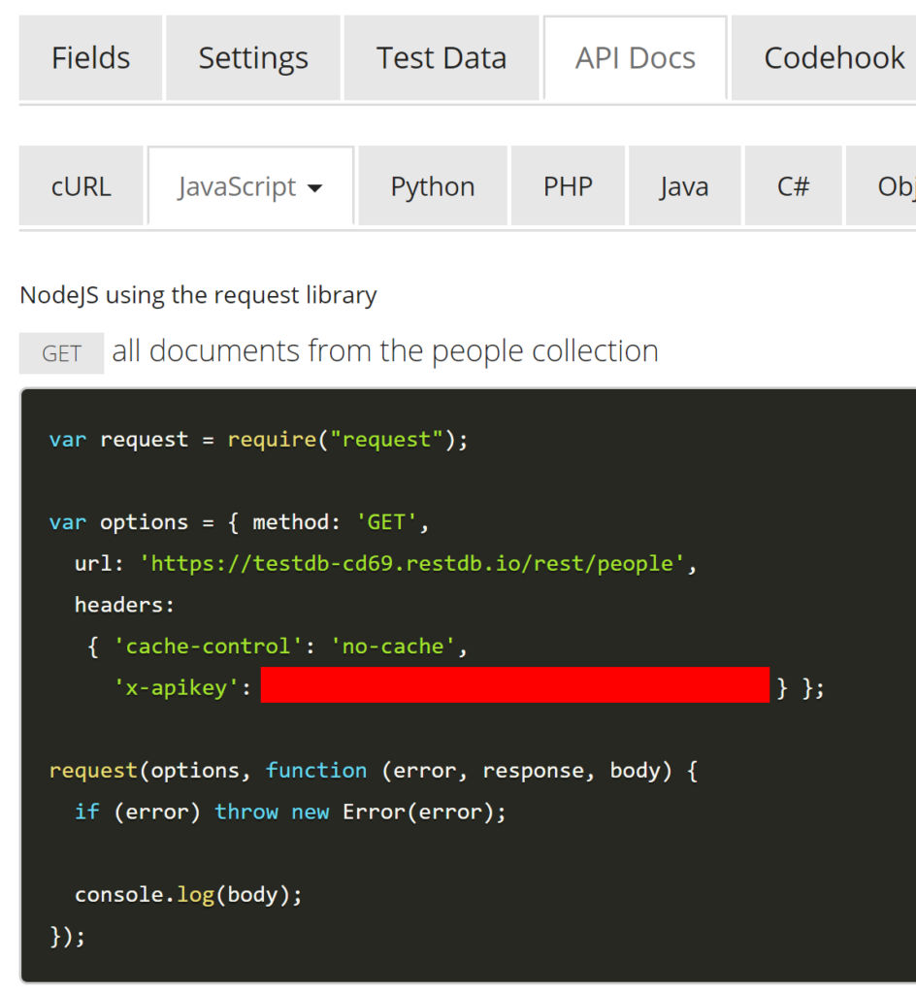Open the Codehook tab
The width and height of the screenshot is (916, 994).
click(833, 57)
